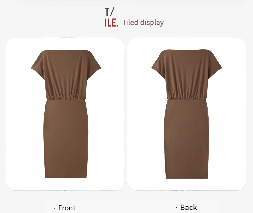Screen dimensions: 253x213
Task: Click the gathered waist on back dress
Action: (187, 97)
